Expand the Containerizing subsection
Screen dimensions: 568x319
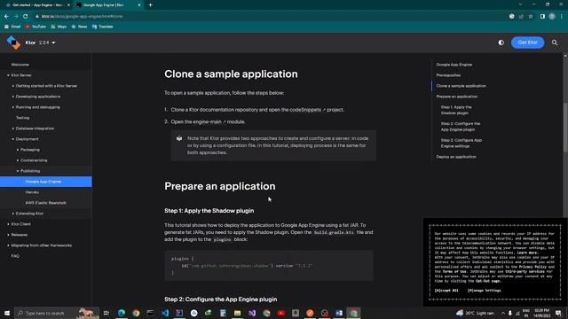tap(18, 160)
